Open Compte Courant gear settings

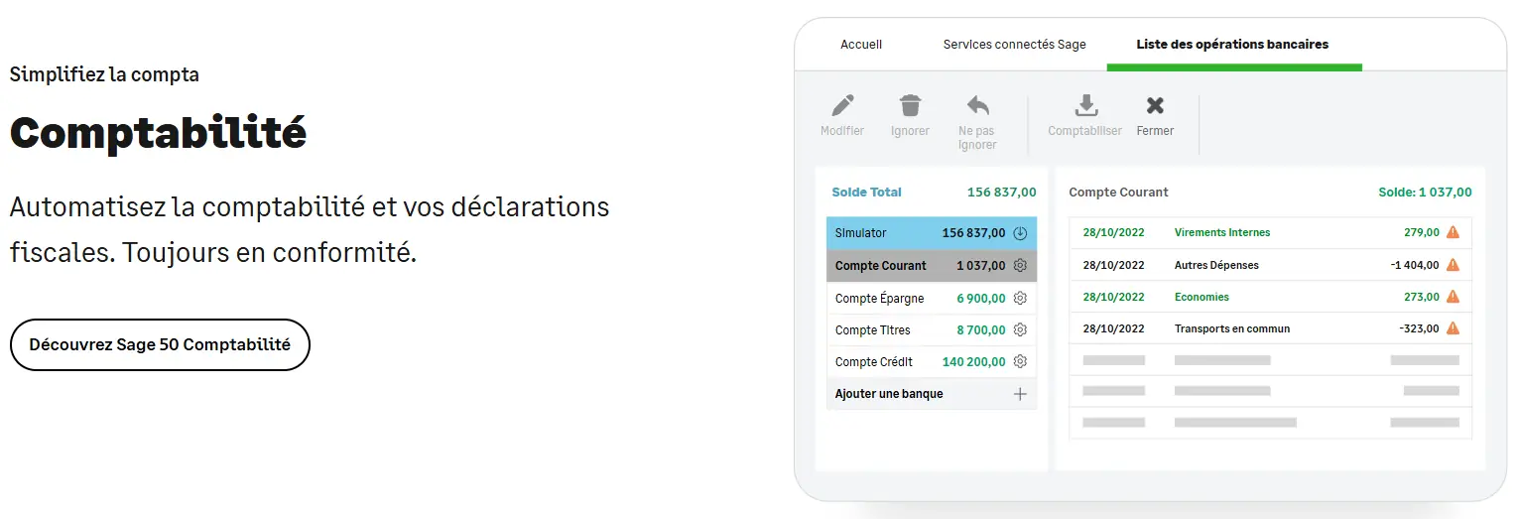point(1020,266)
